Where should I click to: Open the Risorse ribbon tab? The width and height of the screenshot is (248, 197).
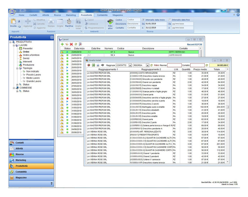click(x=57, y=15)
